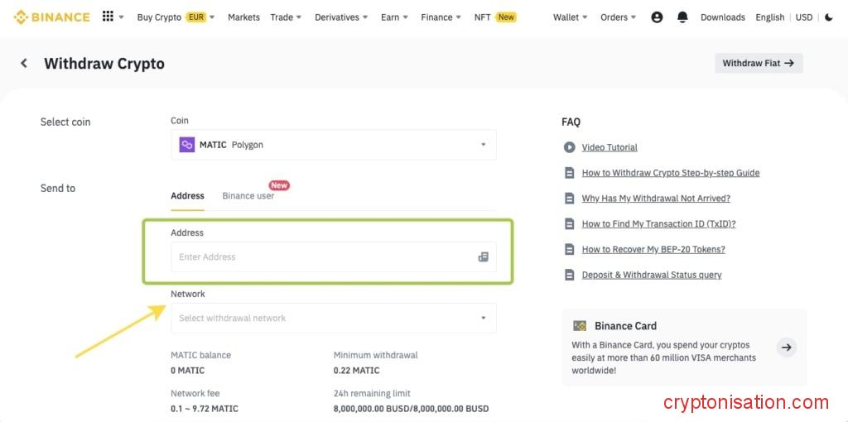Screen dimensions: 848x422
Task: Open the user profile account icon
Action: (657, 17)
